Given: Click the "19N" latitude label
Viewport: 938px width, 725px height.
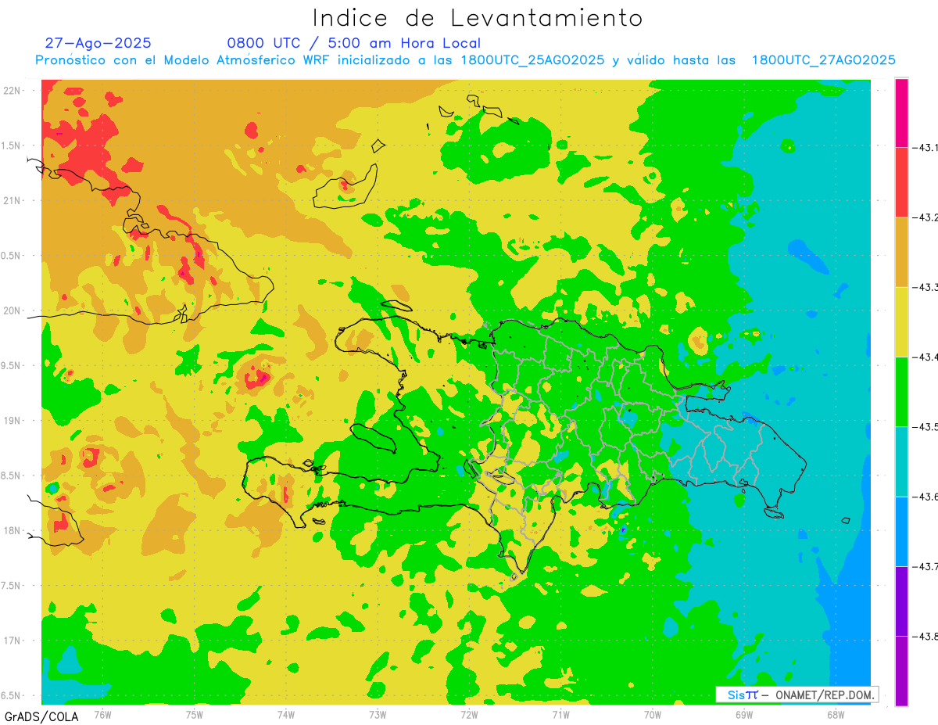Looking at the screenshot, I should 13,420.
